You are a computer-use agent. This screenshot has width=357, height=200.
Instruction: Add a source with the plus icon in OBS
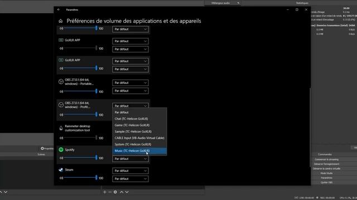[105, 192]
